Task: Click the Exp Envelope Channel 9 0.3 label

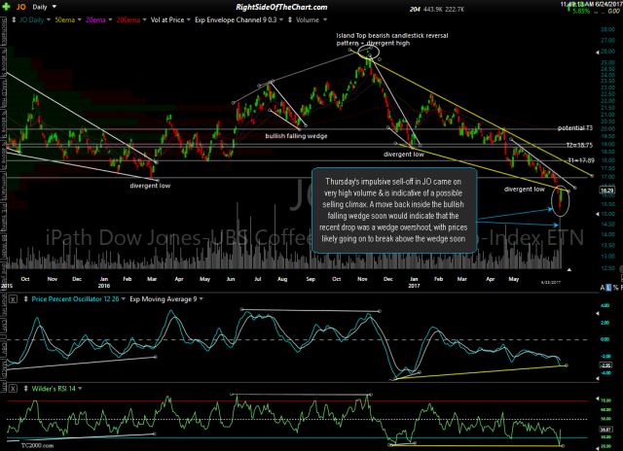Action: click(236, 19)
